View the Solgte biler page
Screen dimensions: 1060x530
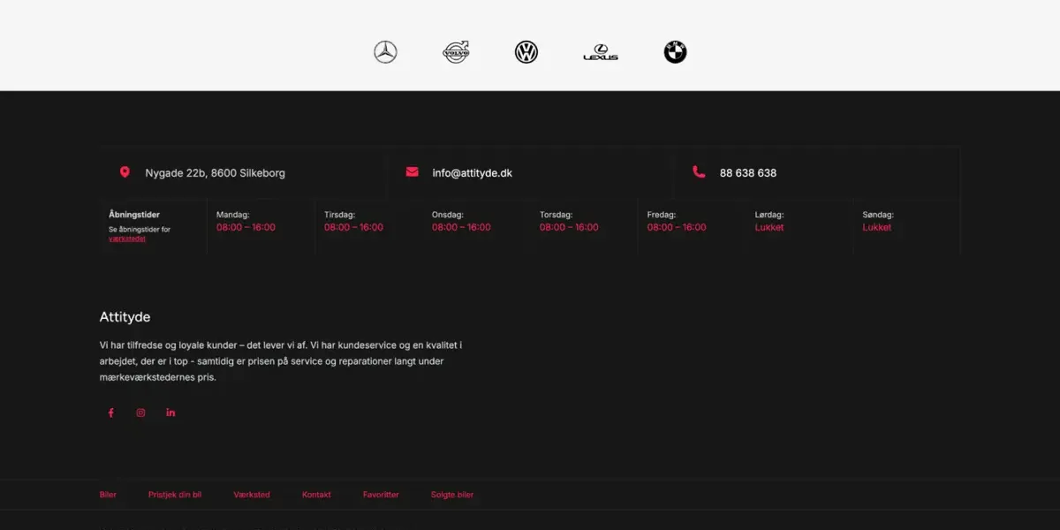pos(452,495)
